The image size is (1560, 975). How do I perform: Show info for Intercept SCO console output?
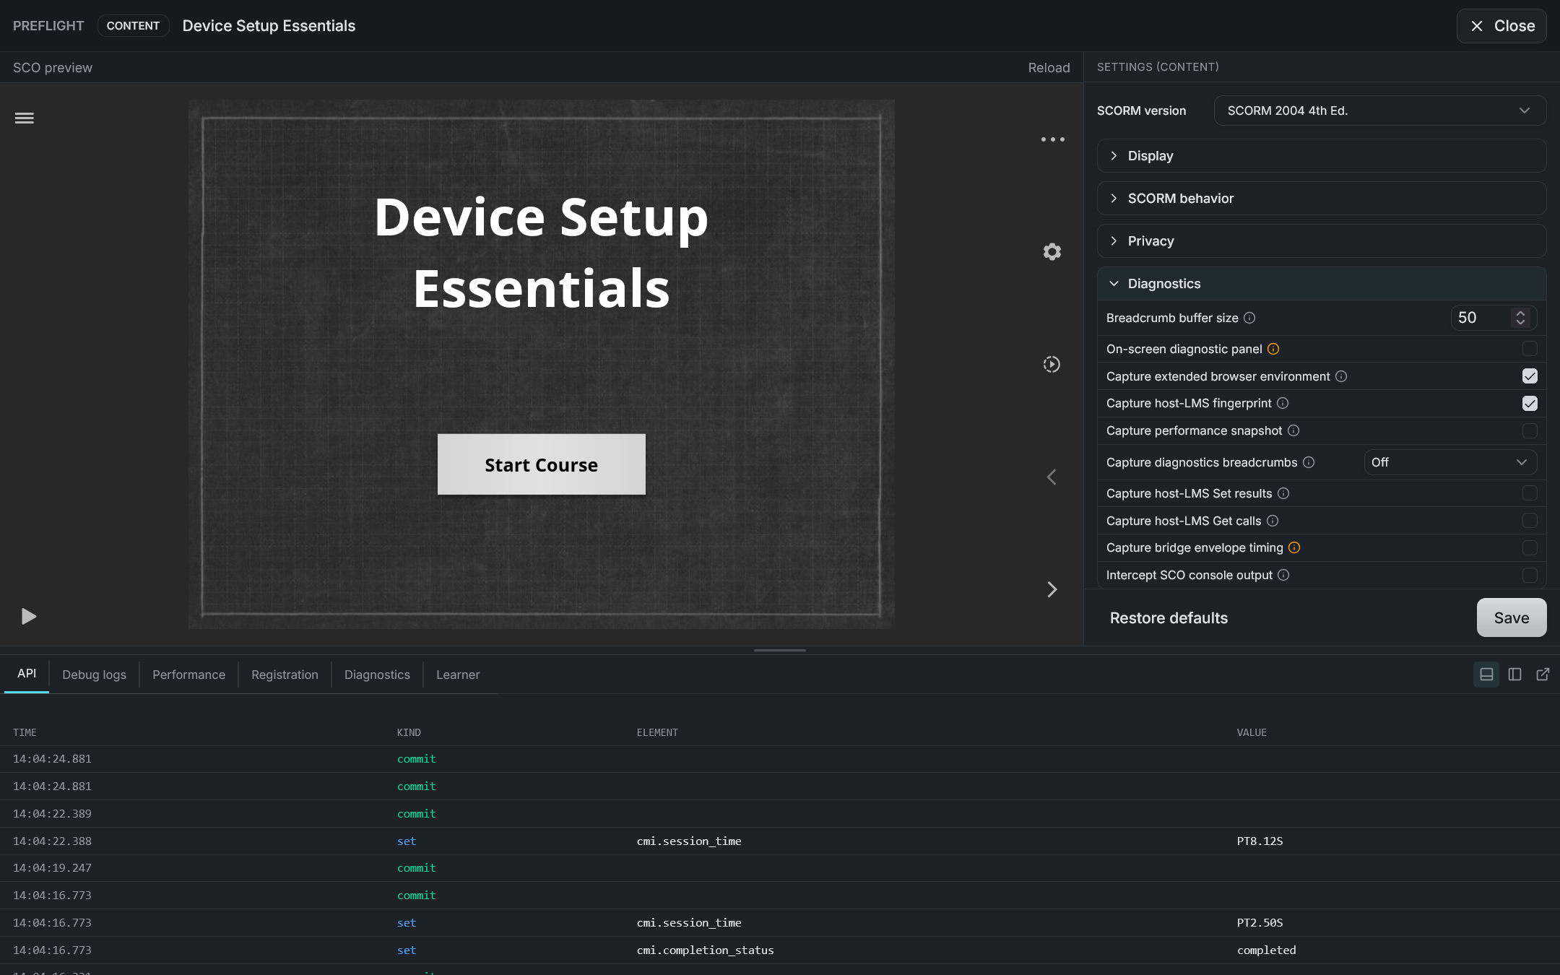1283,575
